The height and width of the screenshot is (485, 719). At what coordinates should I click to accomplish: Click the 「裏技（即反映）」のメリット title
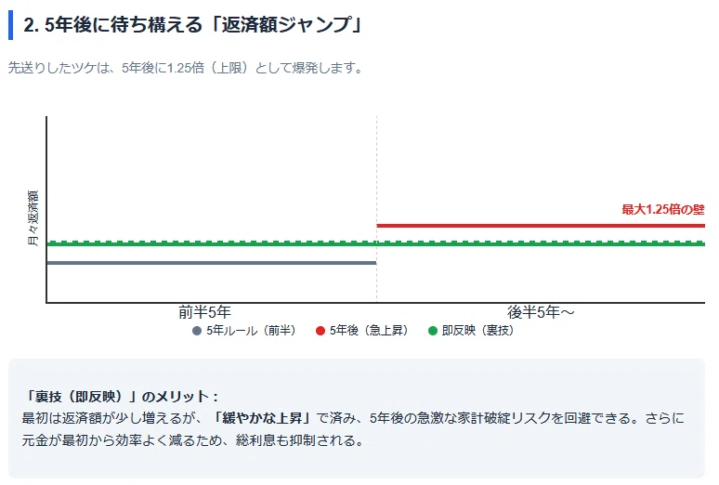click(122, 397)
